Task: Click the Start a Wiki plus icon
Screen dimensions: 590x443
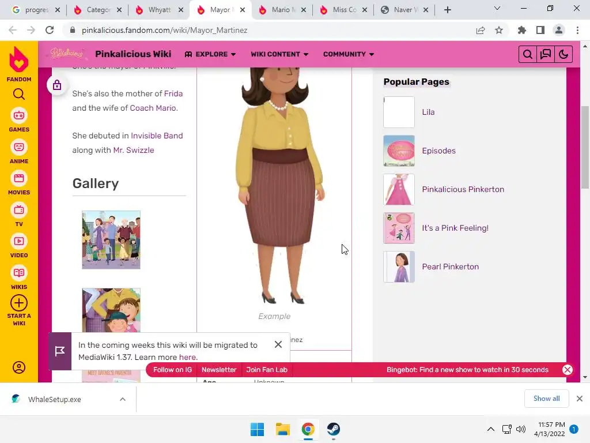Action: (x=19, y=303)
